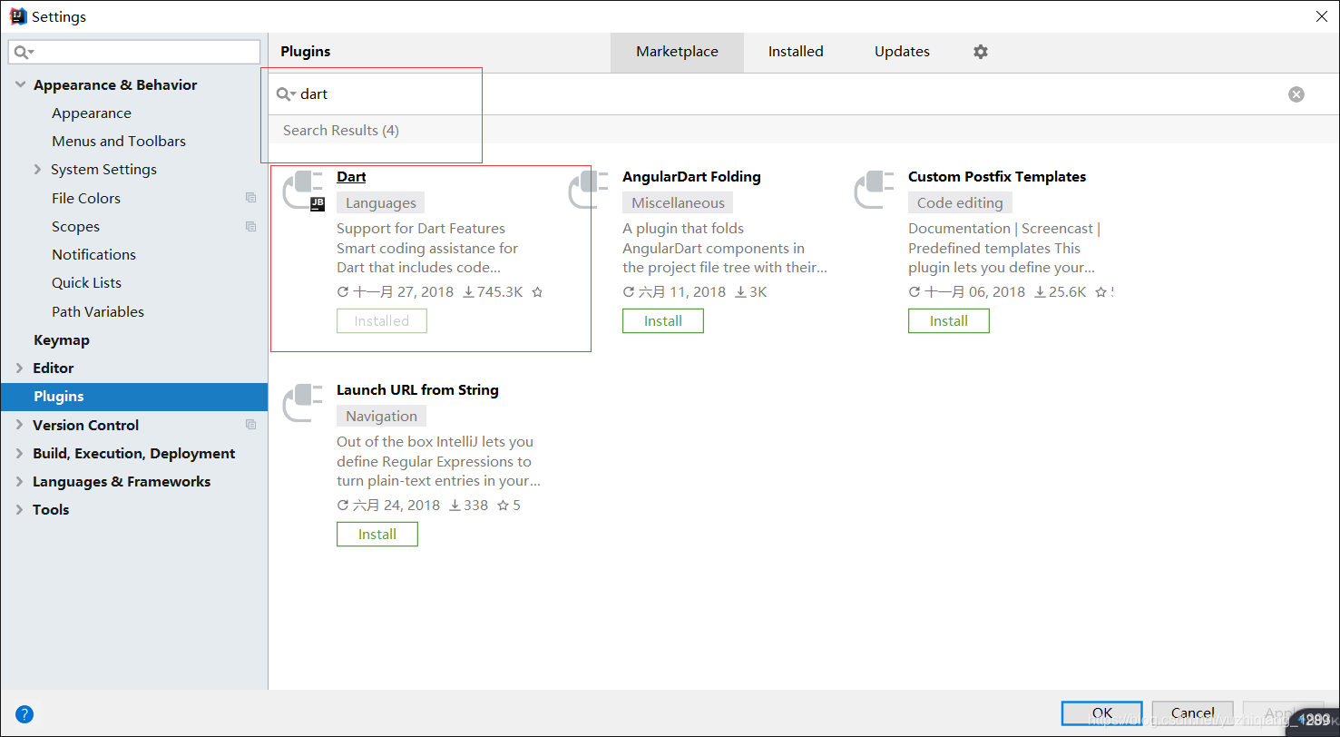Screen dimensions: 1340x737
Task: Click the Scopes project-level icon
Action: tap(251, 226)
